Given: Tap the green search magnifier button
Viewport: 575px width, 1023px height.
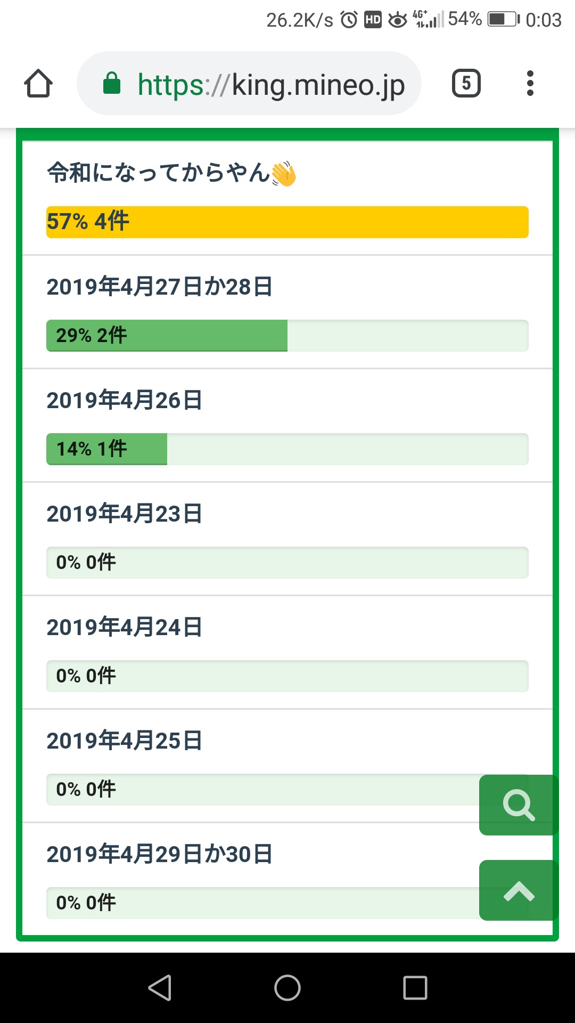Looking at the screenshot, I should (519, 805).
